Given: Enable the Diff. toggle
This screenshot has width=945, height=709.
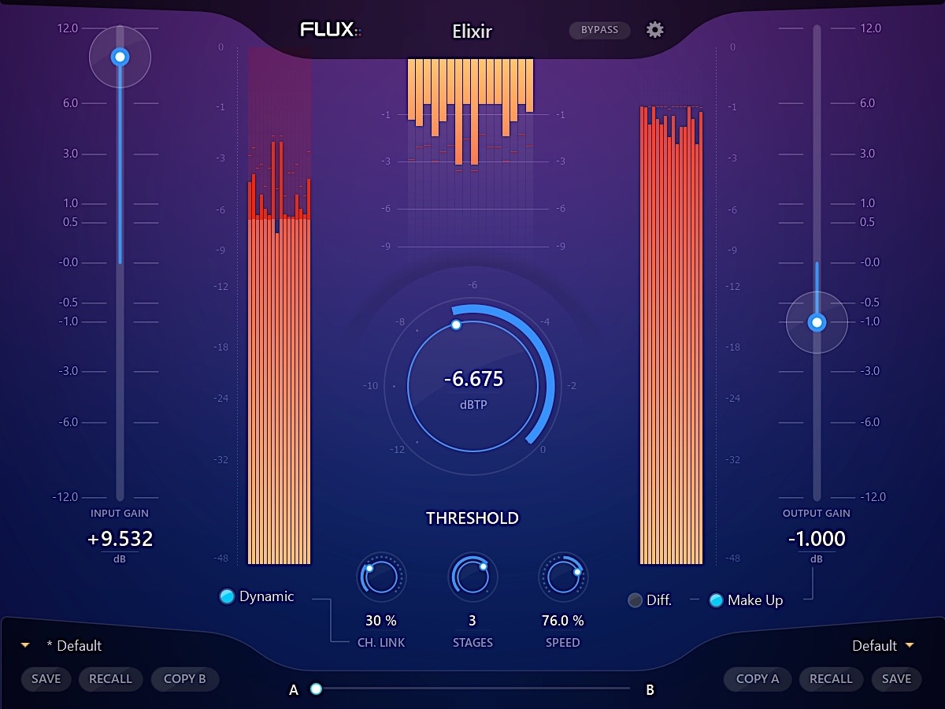Looking at the screenshot, I should [635, 600].
